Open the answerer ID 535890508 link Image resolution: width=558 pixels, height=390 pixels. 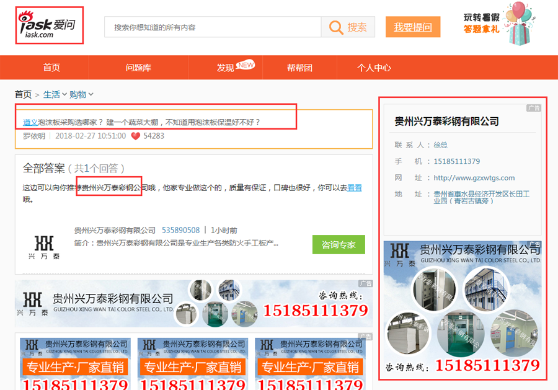[181, 230]
